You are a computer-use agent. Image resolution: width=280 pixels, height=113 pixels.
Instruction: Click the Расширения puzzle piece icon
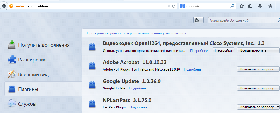tap(12, 60)
